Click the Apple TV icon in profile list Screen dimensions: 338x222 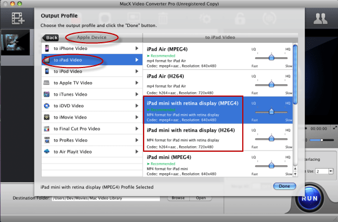pos(47,83)
